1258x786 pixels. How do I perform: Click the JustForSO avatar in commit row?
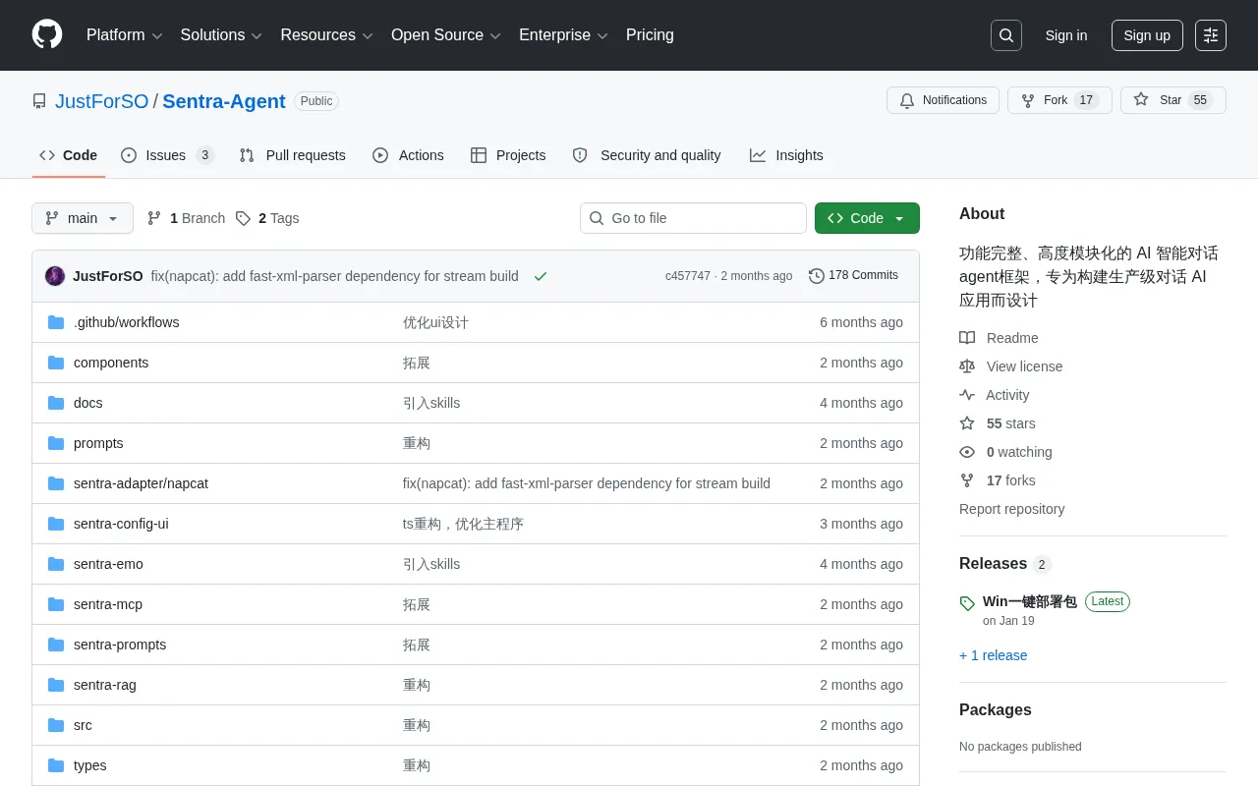pyautogui.click(x=55, y=276)
